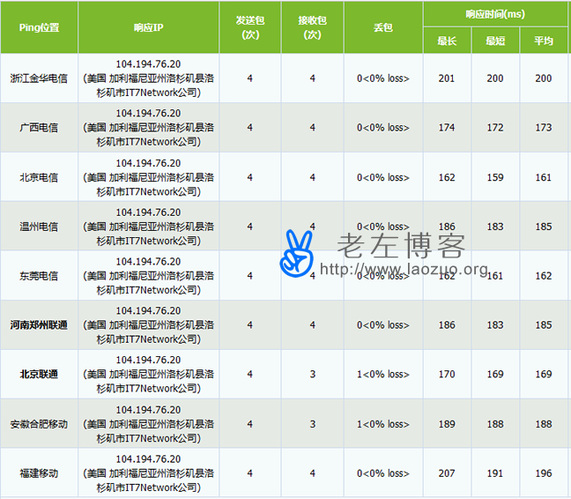Image resolution: width=571 pixels, height=499 pixels.
Task: Select the 浙江金华电信 location cell
Action: 39,78
